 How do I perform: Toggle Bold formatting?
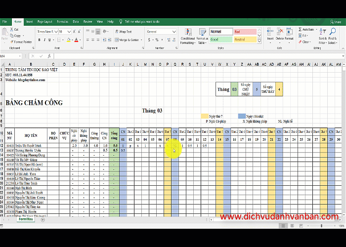(x=39, y=40)
